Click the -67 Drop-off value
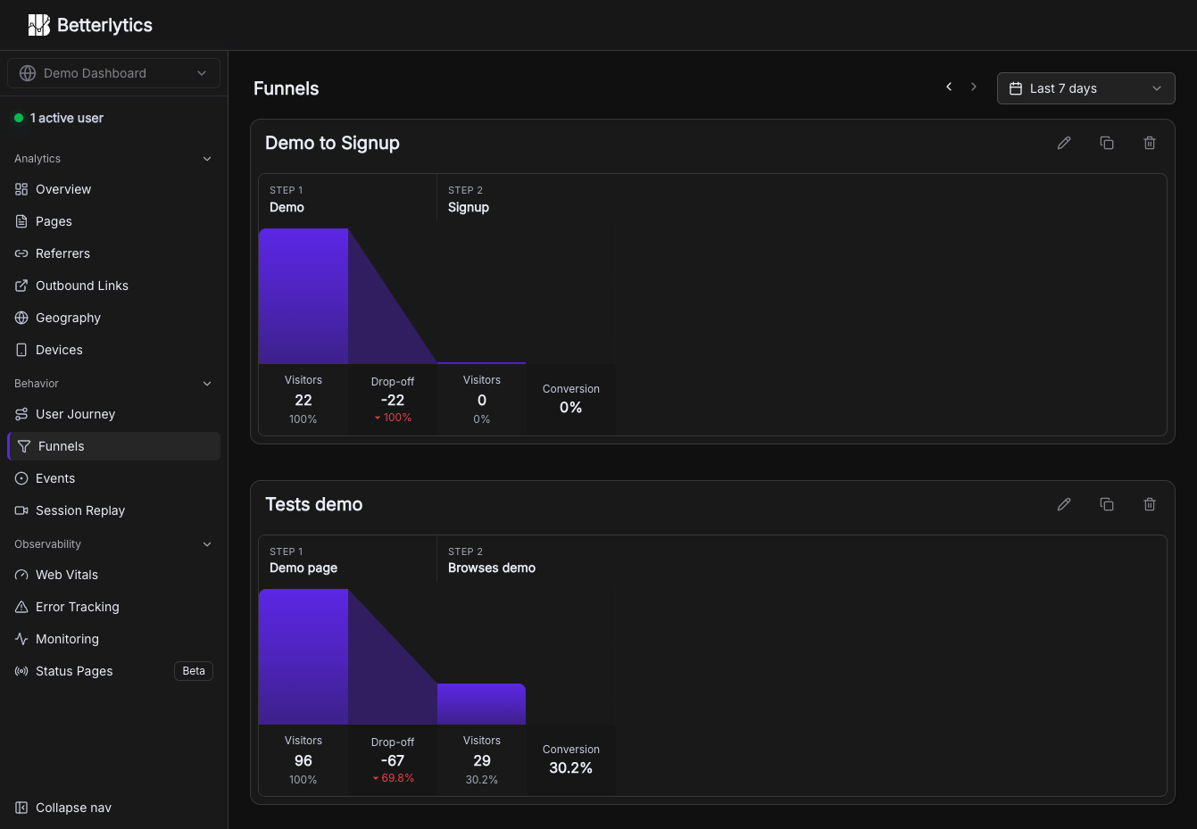Image resolution: width=1197 pixels, height=829 pixels. (393, 761)
